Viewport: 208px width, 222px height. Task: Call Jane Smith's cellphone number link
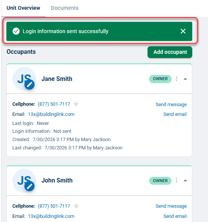coord(54,104)
